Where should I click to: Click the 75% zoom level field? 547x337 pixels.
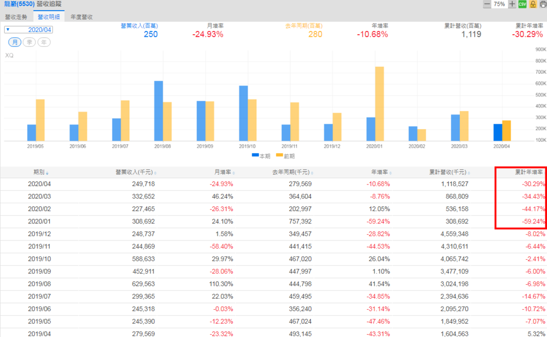pyautogui.click(x=499, y=4)
